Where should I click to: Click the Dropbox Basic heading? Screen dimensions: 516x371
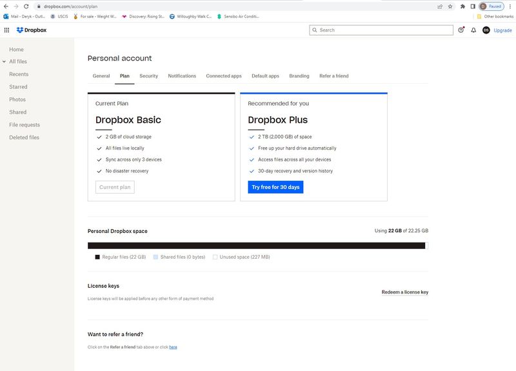click(x=128, y=120)
